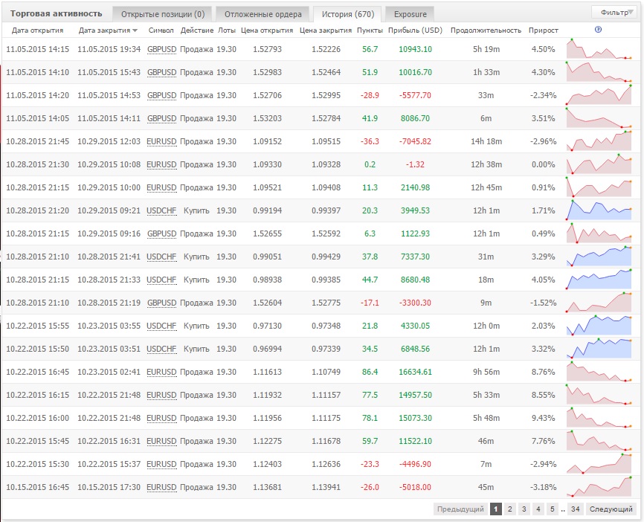
Task: Click sparkline chart for 15073.30 trade
Action: point(599,418)
